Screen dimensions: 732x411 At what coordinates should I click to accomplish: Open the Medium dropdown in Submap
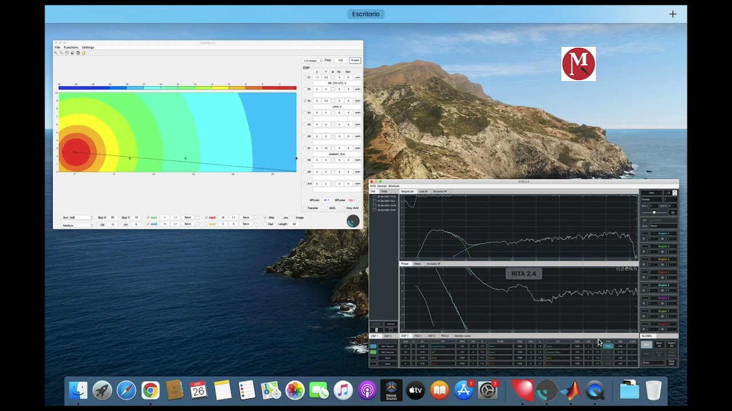point(77,224)
